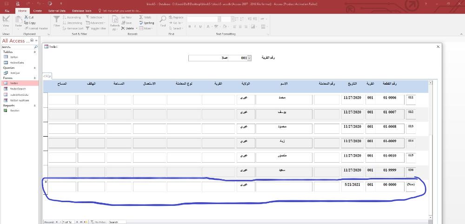Open the Select dropdown in the Find group

[x=176, y=28]
